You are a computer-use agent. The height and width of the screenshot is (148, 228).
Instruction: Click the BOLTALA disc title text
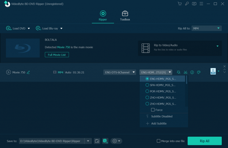tap(51, 40)
